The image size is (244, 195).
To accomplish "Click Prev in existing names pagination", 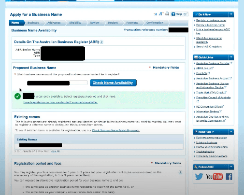I will click(x=41, y=151).
